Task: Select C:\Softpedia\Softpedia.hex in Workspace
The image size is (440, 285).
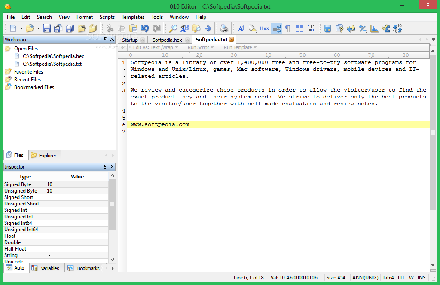Action: (53, 56)
